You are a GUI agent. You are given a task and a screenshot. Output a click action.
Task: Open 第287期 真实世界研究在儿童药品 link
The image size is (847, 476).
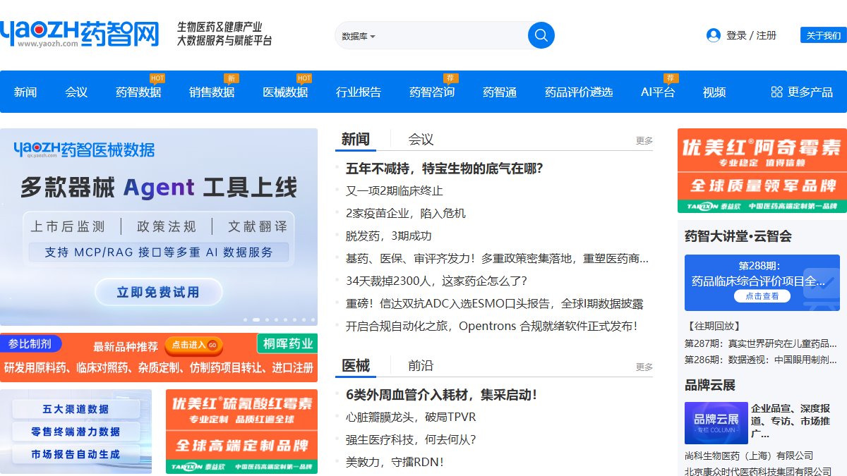pyautogui.click(x=761, y=343)
